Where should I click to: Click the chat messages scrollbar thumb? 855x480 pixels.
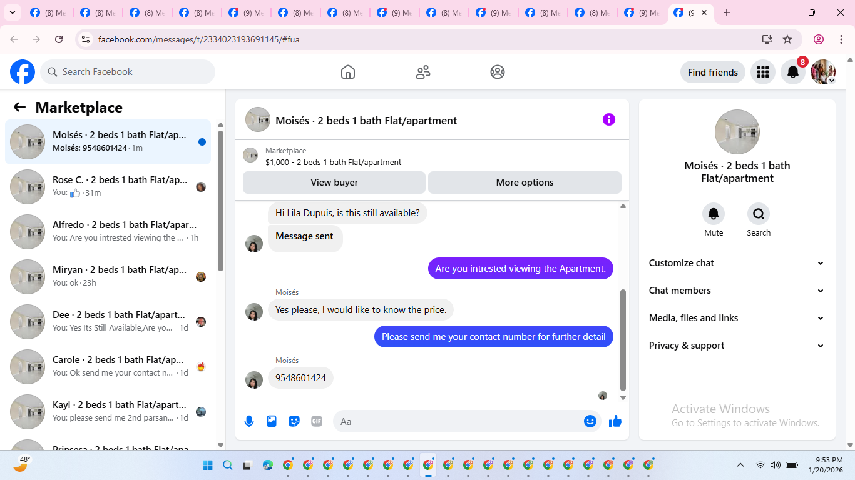pos(623,340)
